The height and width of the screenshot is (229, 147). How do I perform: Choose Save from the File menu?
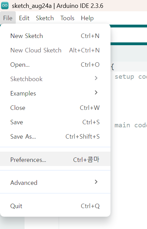point(55,122)
